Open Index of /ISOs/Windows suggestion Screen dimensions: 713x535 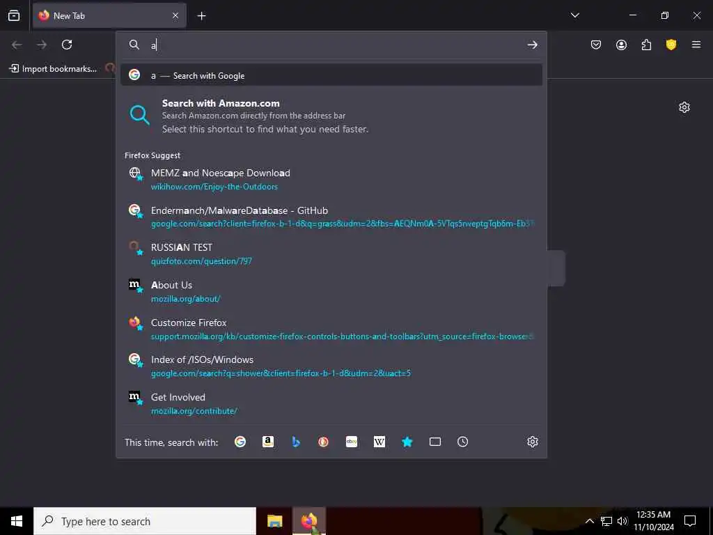tap(331, 366)
